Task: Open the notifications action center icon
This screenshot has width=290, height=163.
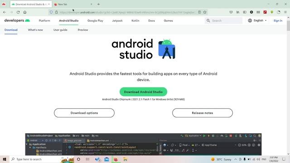Action: pyautogui.click(x=284, y=159)
